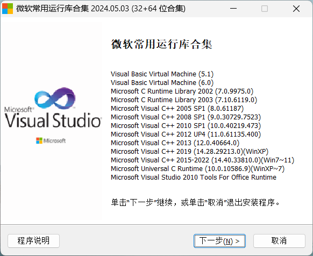
Task: Click the 下一步(N) button to continue
Action: pos(219,241)
